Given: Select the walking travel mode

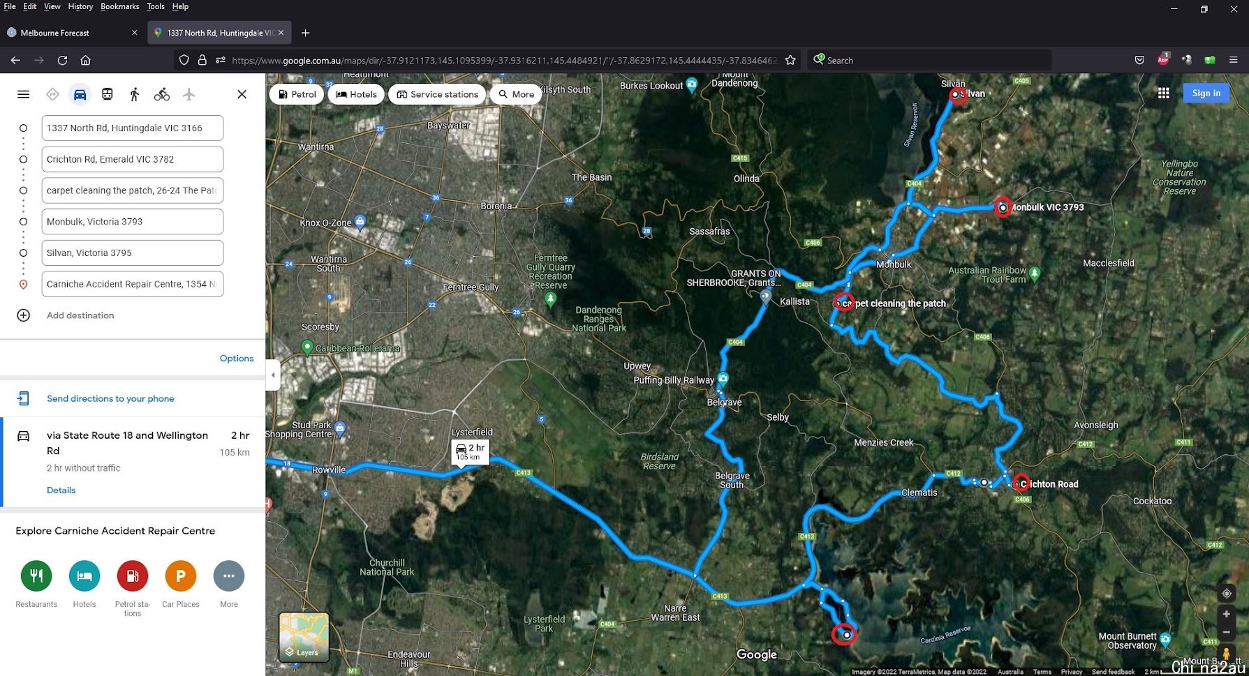Looking at the screenshot, I should pyautogui.click(x=135, y=94).
